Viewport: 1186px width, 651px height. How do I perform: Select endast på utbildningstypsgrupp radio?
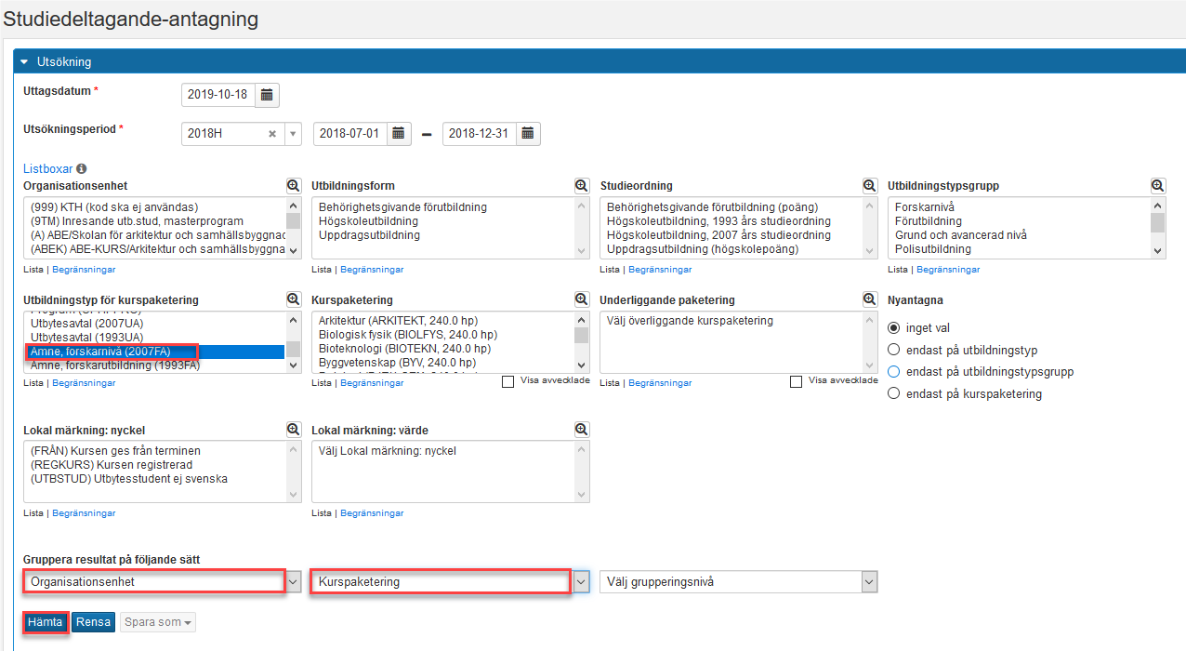tap(894, 372)
